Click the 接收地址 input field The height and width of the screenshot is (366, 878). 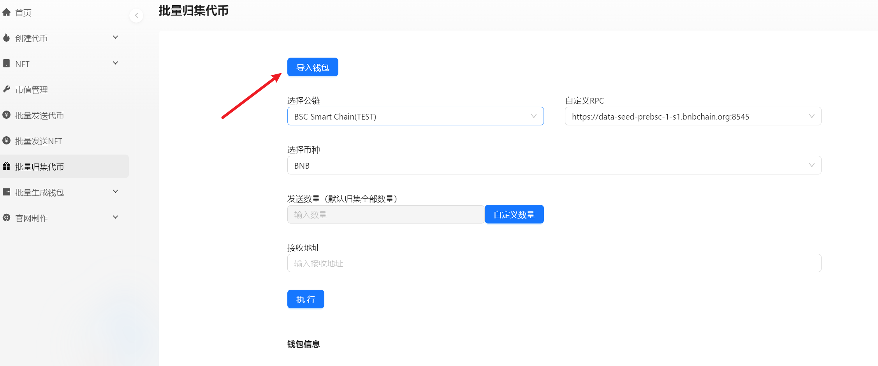click(x=554, y=264)
